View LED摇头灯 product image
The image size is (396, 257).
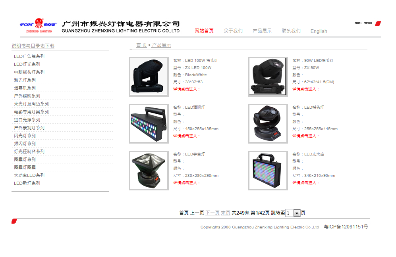268,124
